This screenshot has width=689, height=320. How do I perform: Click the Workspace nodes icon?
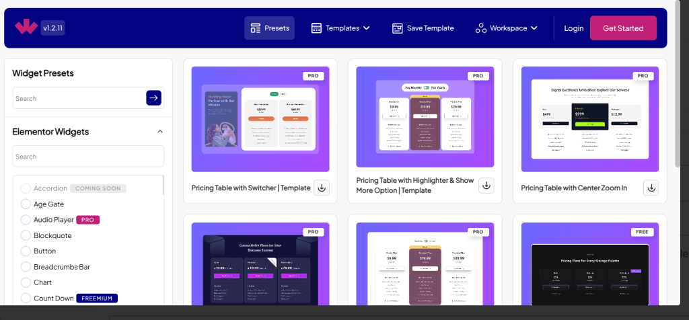[481, 28]
